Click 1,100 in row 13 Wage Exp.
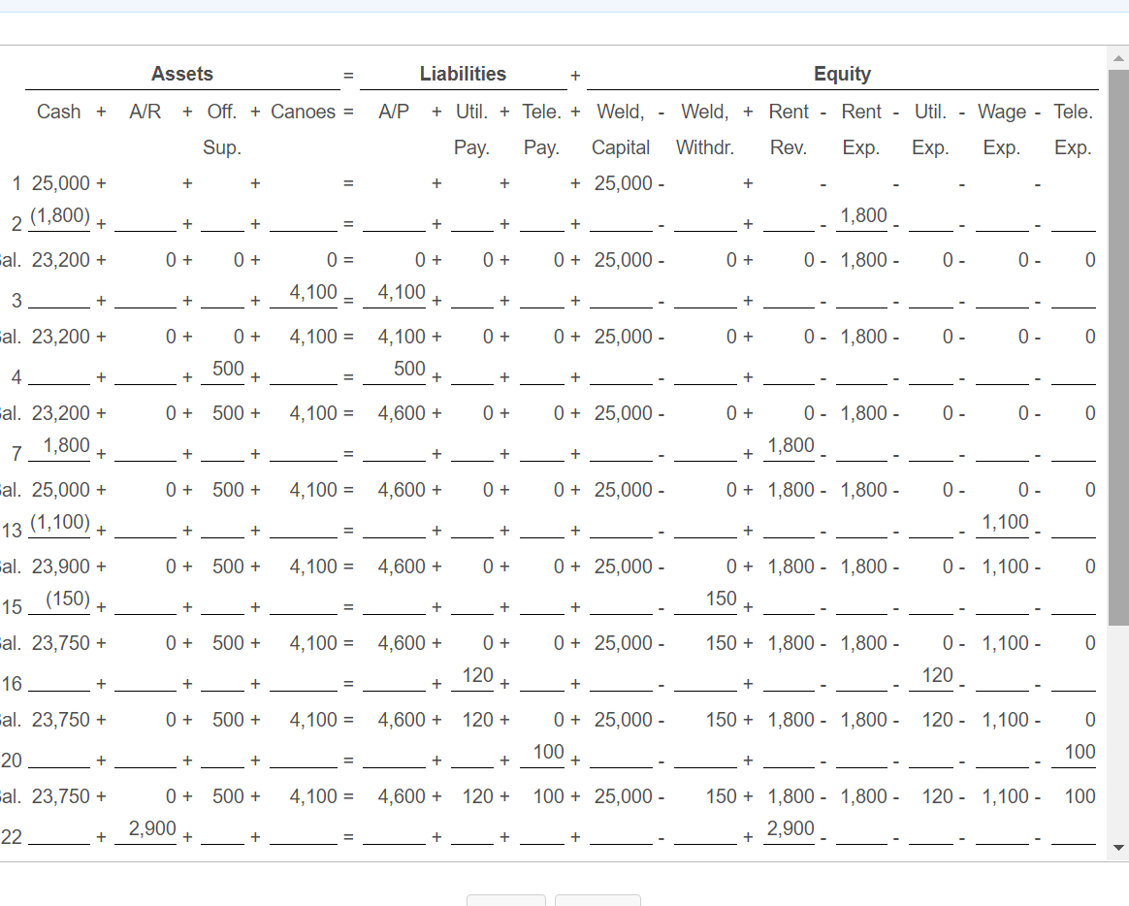1129x906 pixels. 1005,522
